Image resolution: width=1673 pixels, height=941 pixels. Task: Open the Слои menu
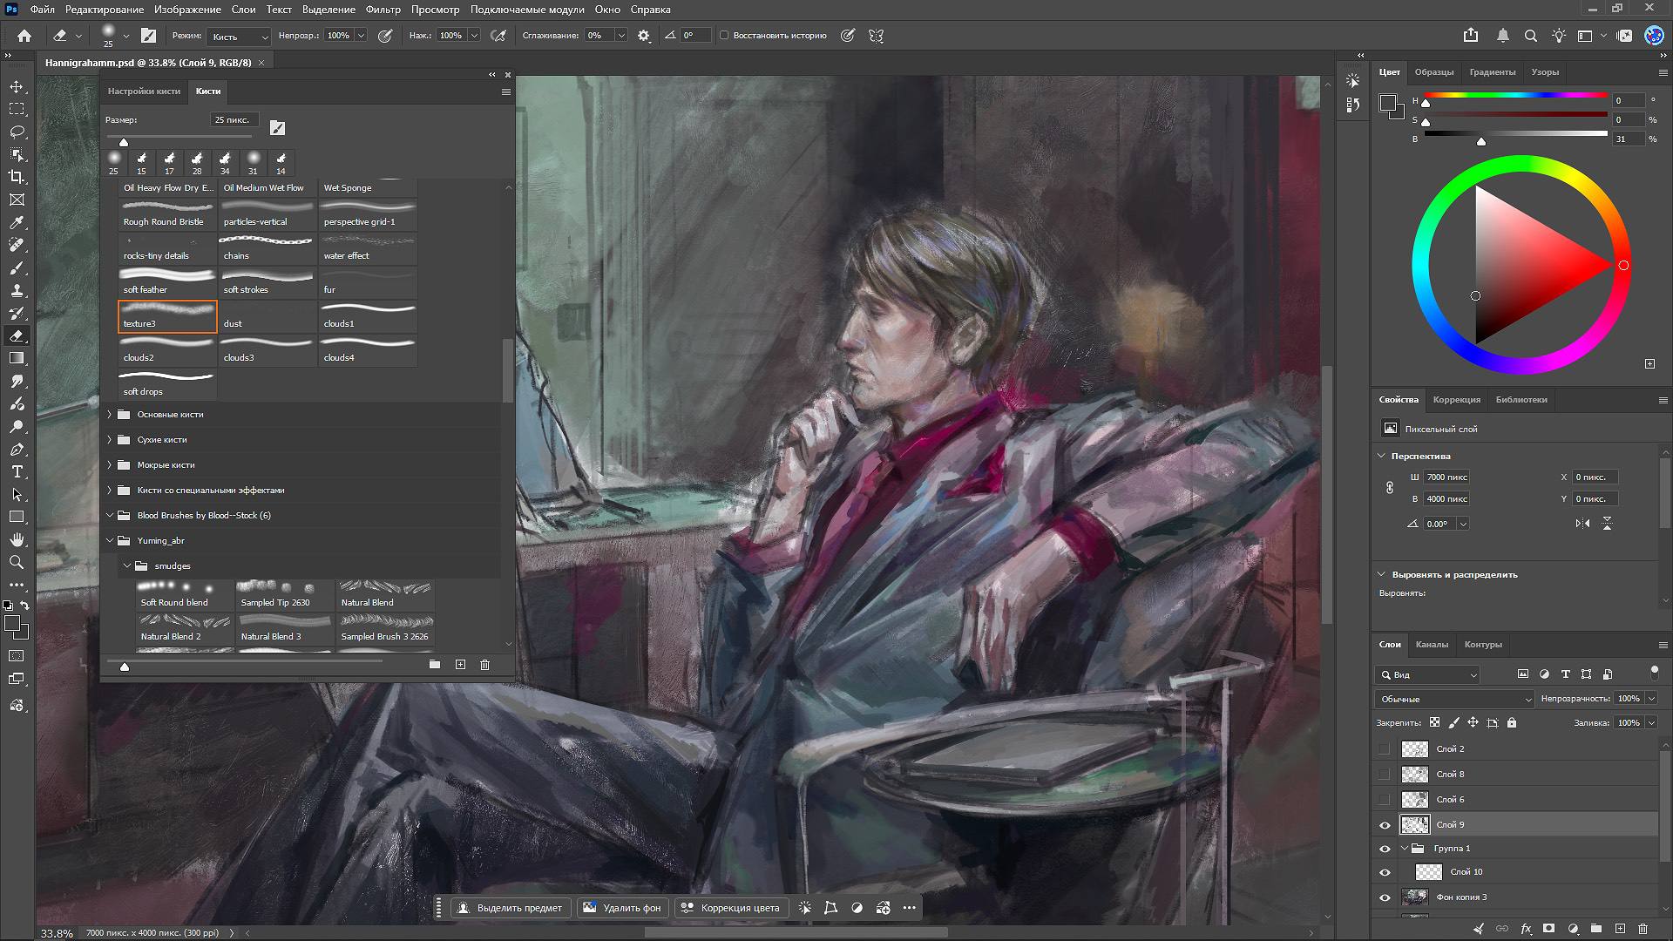point(243,10)
